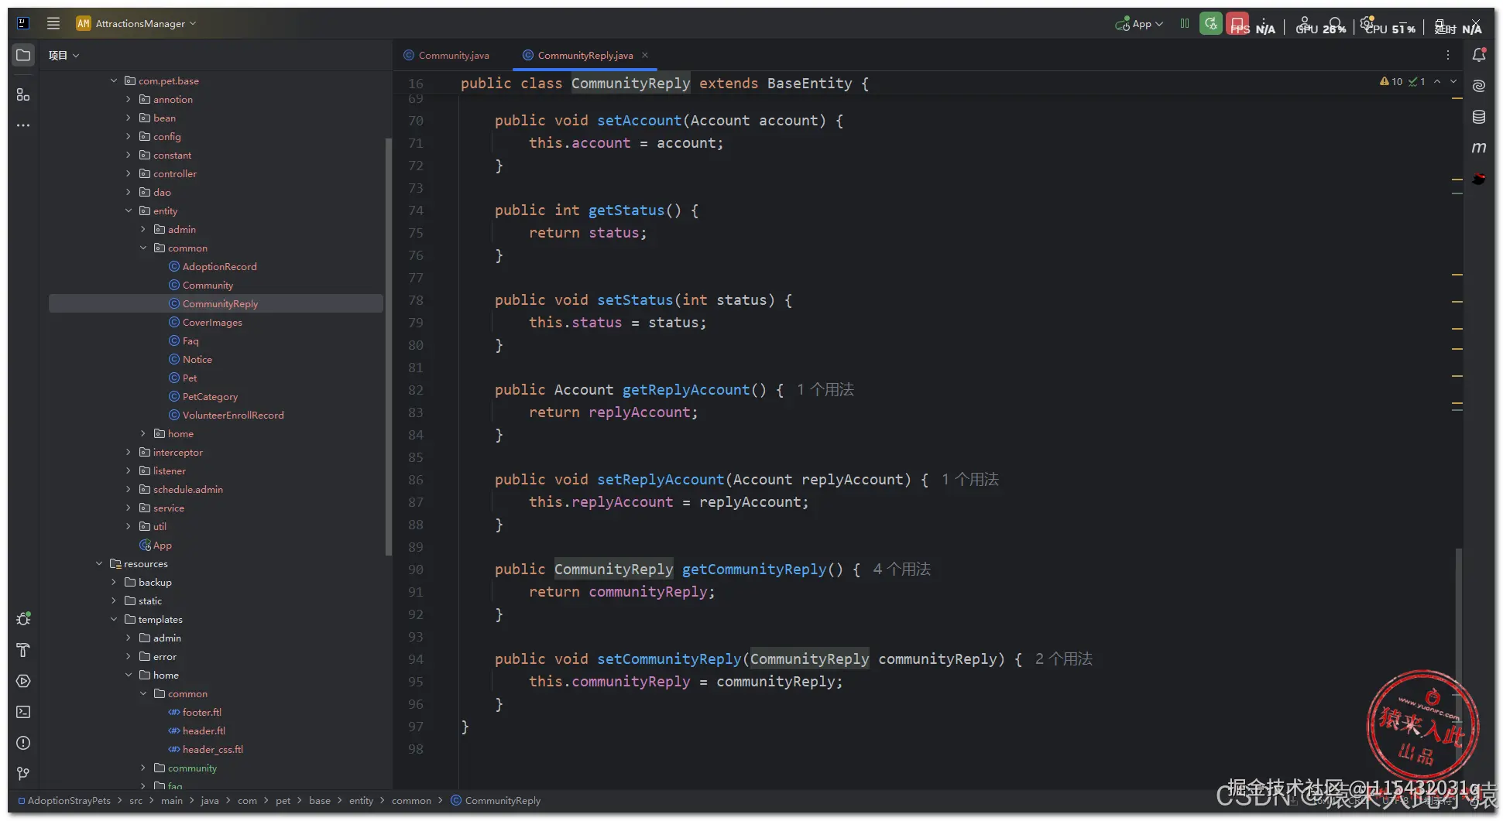This screenshot has height=821, width=1503.
Task: Click the warnings indicator showing 10
Action: pyautogui.click(x=1391, y=81)
